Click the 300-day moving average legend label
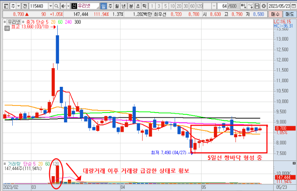Viewport: 297px width, 191px height. pos(78,22)
